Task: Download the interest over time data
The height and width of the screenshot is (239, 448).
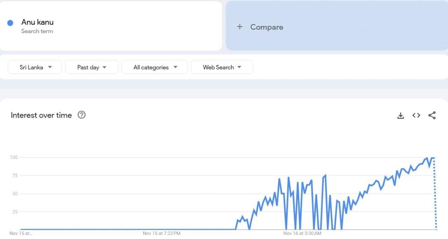Action: click(401, 116)
